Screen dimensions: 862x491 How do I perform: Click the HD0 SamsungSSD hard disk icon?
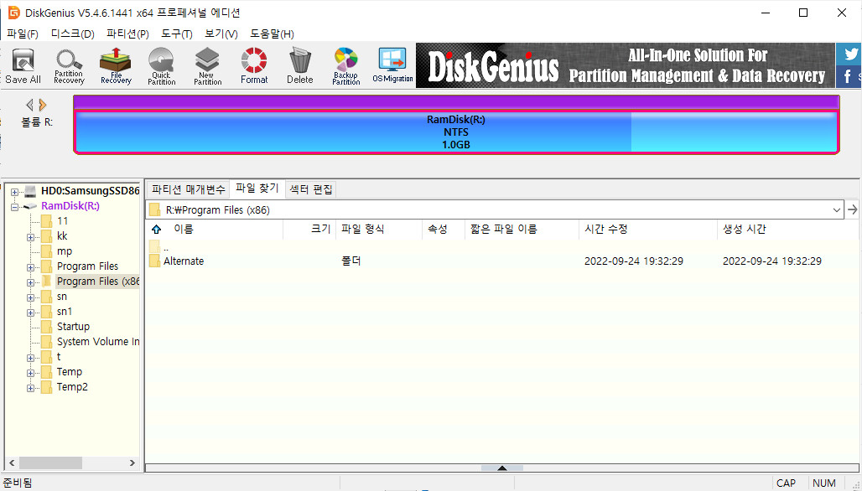[x=29, y=191]
